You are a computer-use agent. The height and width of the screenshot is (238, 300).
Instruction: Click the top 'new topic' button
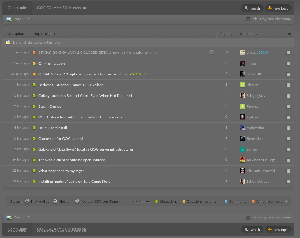278,8
